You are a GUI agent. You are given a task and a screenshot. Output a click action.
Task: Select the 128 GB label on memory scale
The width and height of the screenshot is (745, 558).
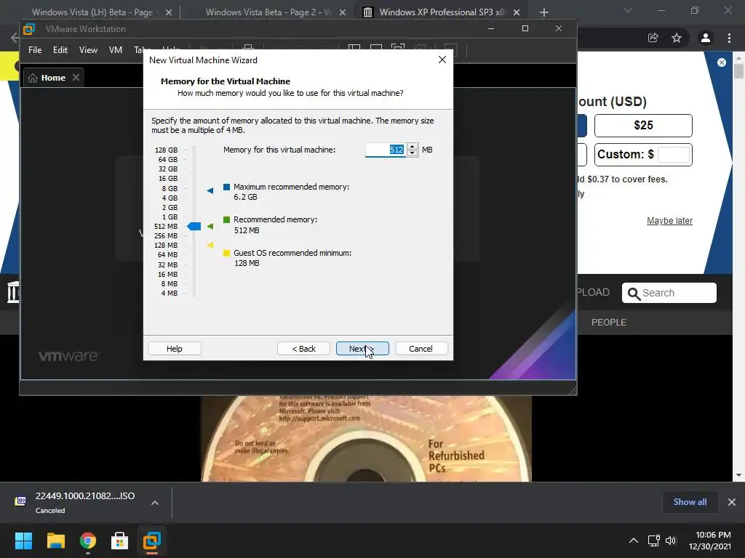click(x=167, y=150)
